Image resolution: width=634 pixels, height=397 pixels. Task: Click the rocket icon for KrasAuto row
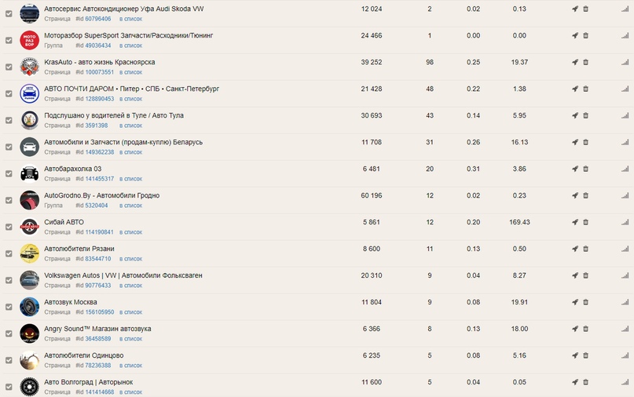tap(574, 62)
